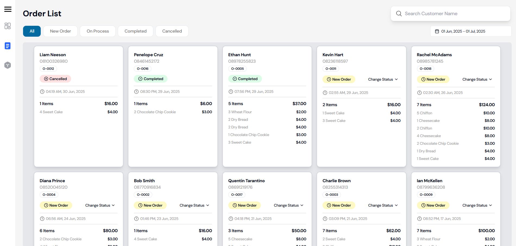516x246 pixels.
Task: Click Bob Smith's New Order badge
Action: [x=150, y=205]
